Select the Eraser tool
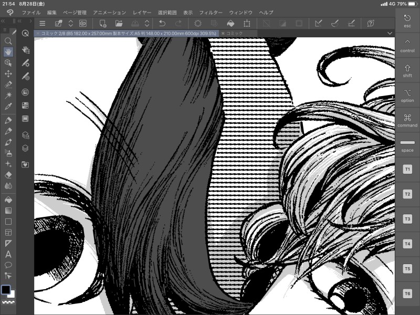The image size is (420, 315). point(8,175)
